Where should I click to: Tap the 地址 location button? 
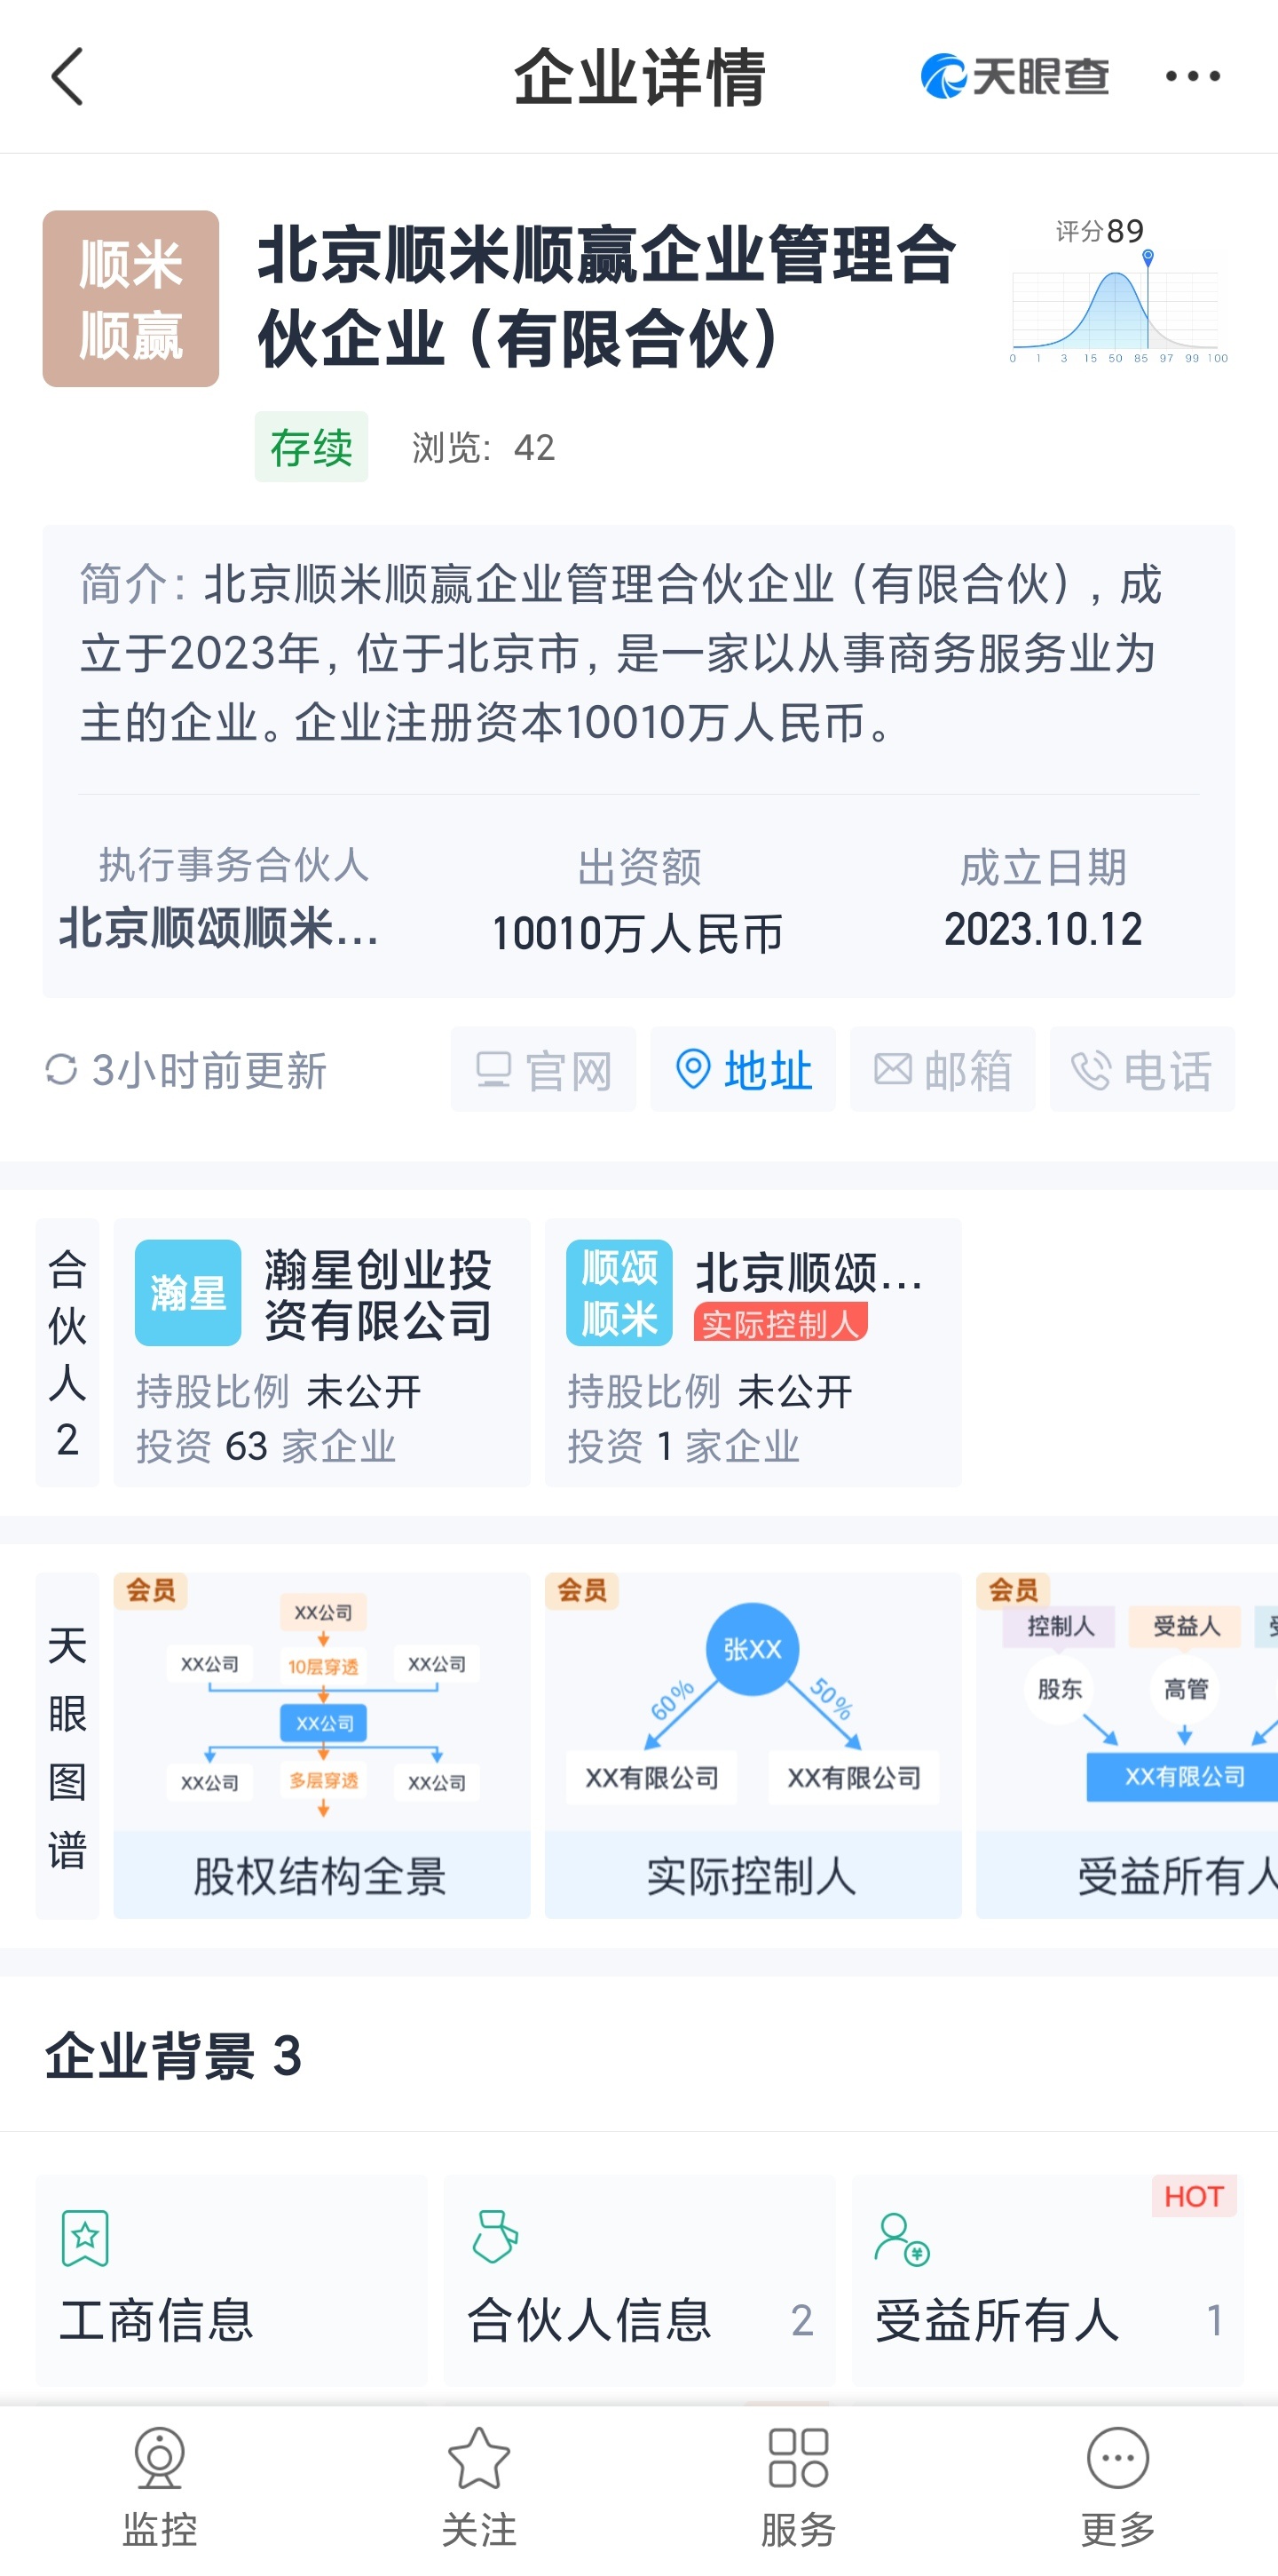[x=743, y=1070]
